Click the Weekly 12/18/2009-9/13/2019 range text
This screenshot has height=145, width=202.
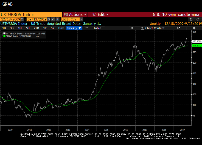176,24
